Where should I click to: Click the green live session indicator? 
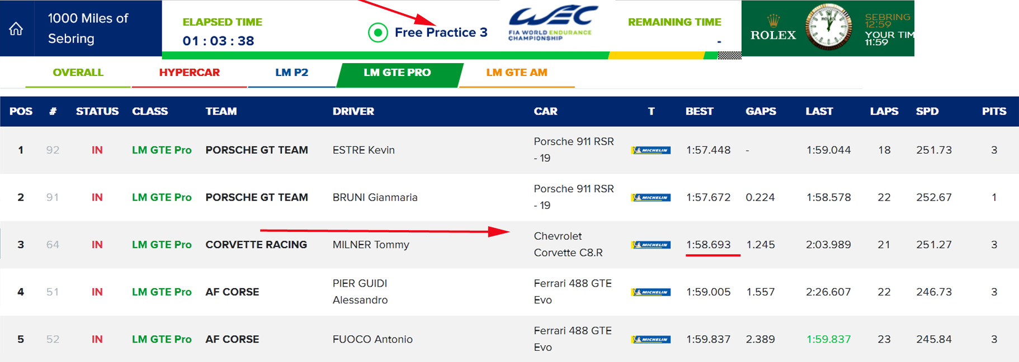click(x=378, y=32)
